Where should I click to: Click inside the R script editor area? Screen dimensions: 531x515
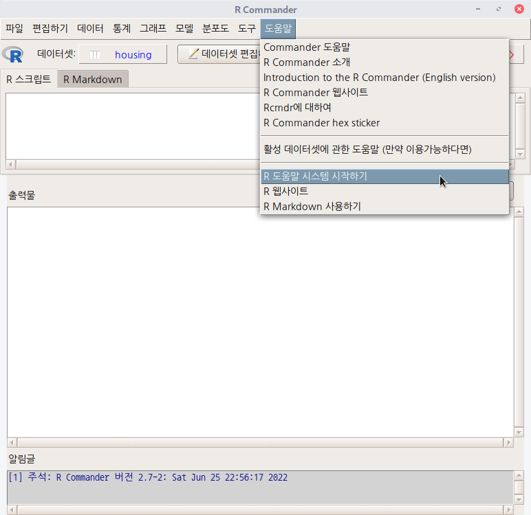click(x=133, y=126)
